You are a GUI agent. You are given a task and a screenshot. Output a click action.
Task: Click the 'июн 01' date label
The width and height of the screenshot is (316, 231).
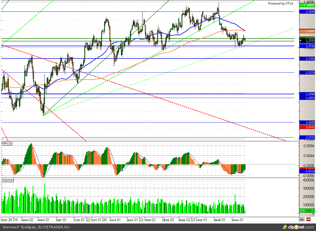pyautogui.click(x=238, y=220)
